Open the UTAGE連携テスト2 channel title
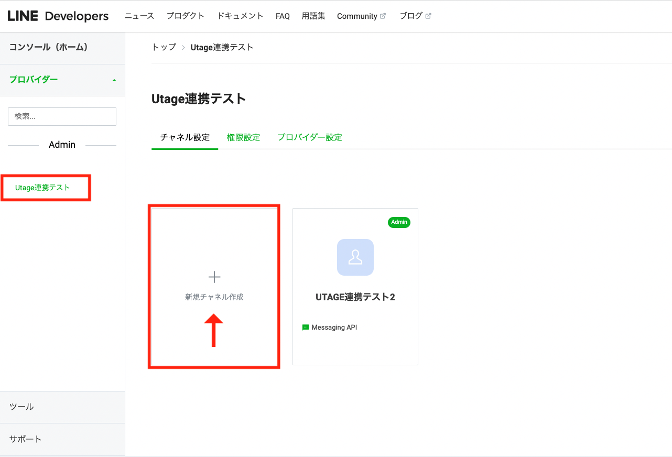 (x=355, y=297)
